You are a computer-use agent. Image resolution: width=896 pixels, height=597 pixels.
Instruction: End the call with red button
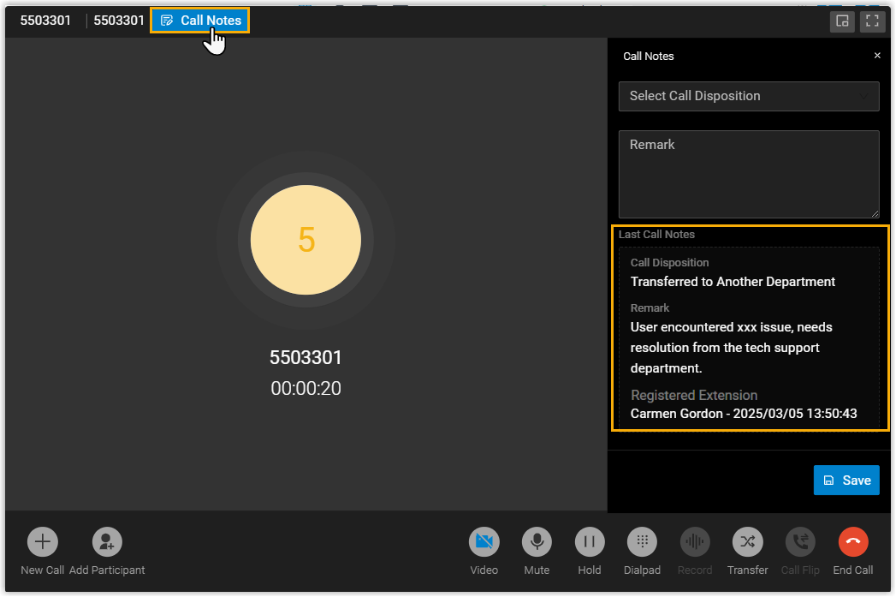(x=853, y=541)
